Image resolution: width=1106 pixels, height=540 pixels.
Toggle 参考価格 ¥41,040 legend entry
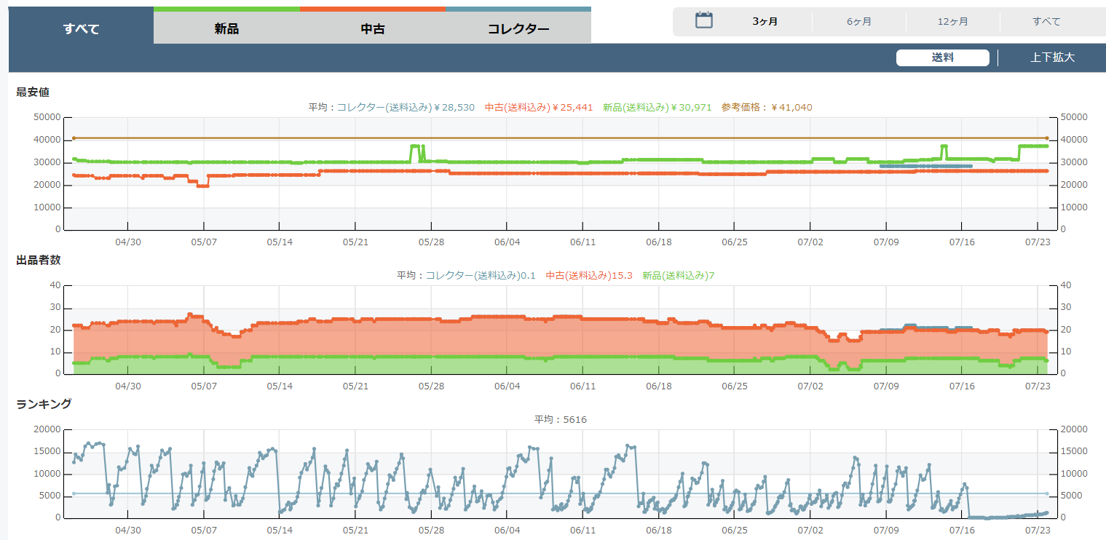point(767,107)
